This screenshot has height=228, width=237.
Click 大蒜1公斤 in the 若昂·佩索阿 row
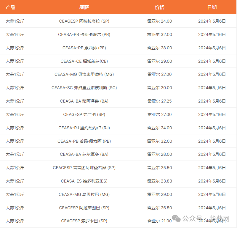[15, 141]
